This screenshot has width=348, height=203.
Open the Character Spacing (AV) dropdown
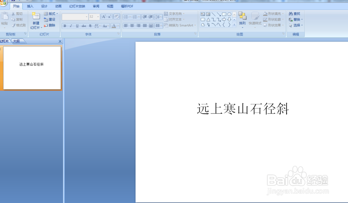(x=97, y=26)
